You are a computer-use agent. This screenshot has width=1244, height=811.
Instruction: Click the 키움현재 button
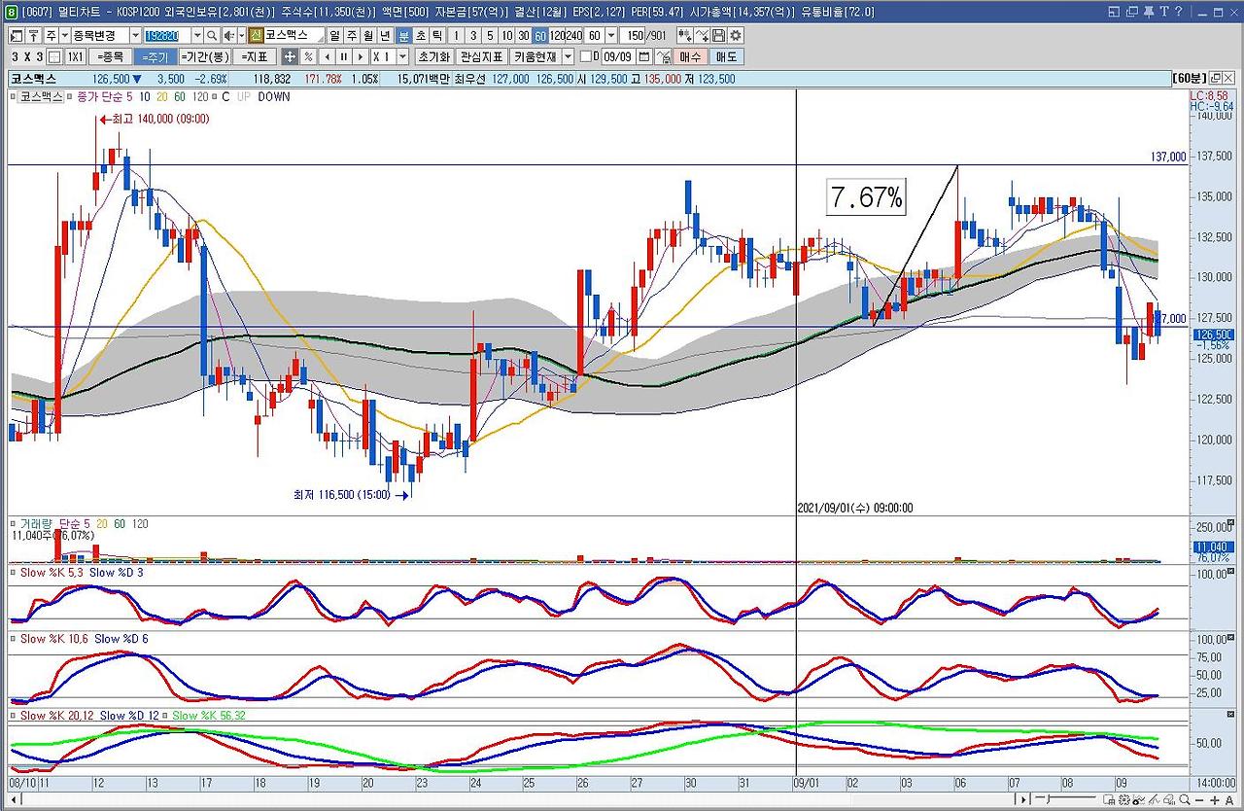pyautogui.click(x=536, y=57)
